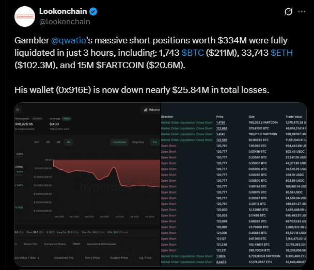Open the Recent Fills tab
The image size is (314, 270).
30,244
